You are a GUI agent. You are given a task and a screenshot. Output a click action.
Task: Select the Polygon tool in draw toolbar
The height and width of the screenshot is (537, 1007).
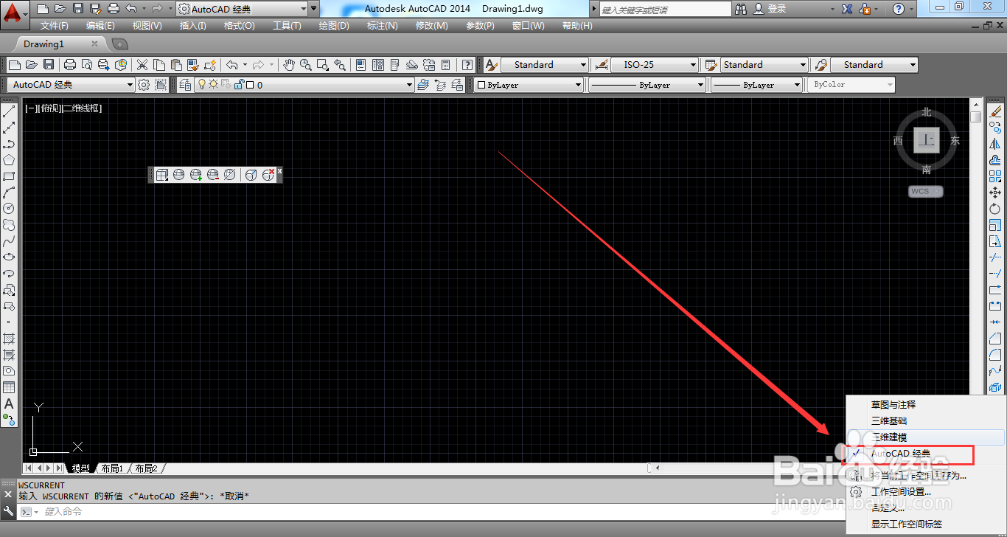tap(9, 160)
